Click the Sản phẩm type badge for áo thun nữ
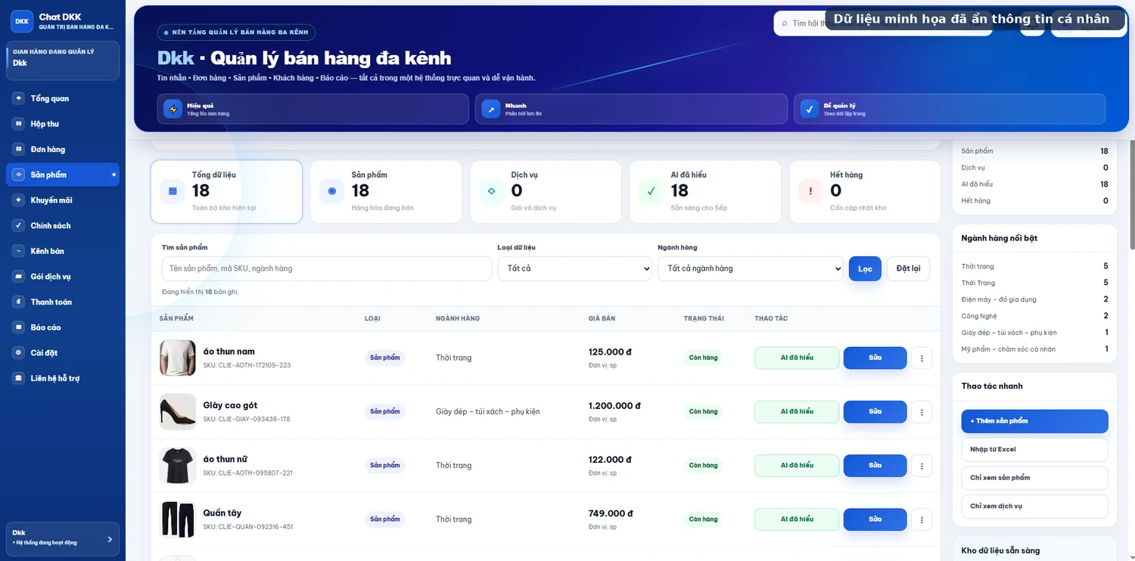Image resolution: width=1135 pixels, height=561 pixels. (x=385, y=466)
